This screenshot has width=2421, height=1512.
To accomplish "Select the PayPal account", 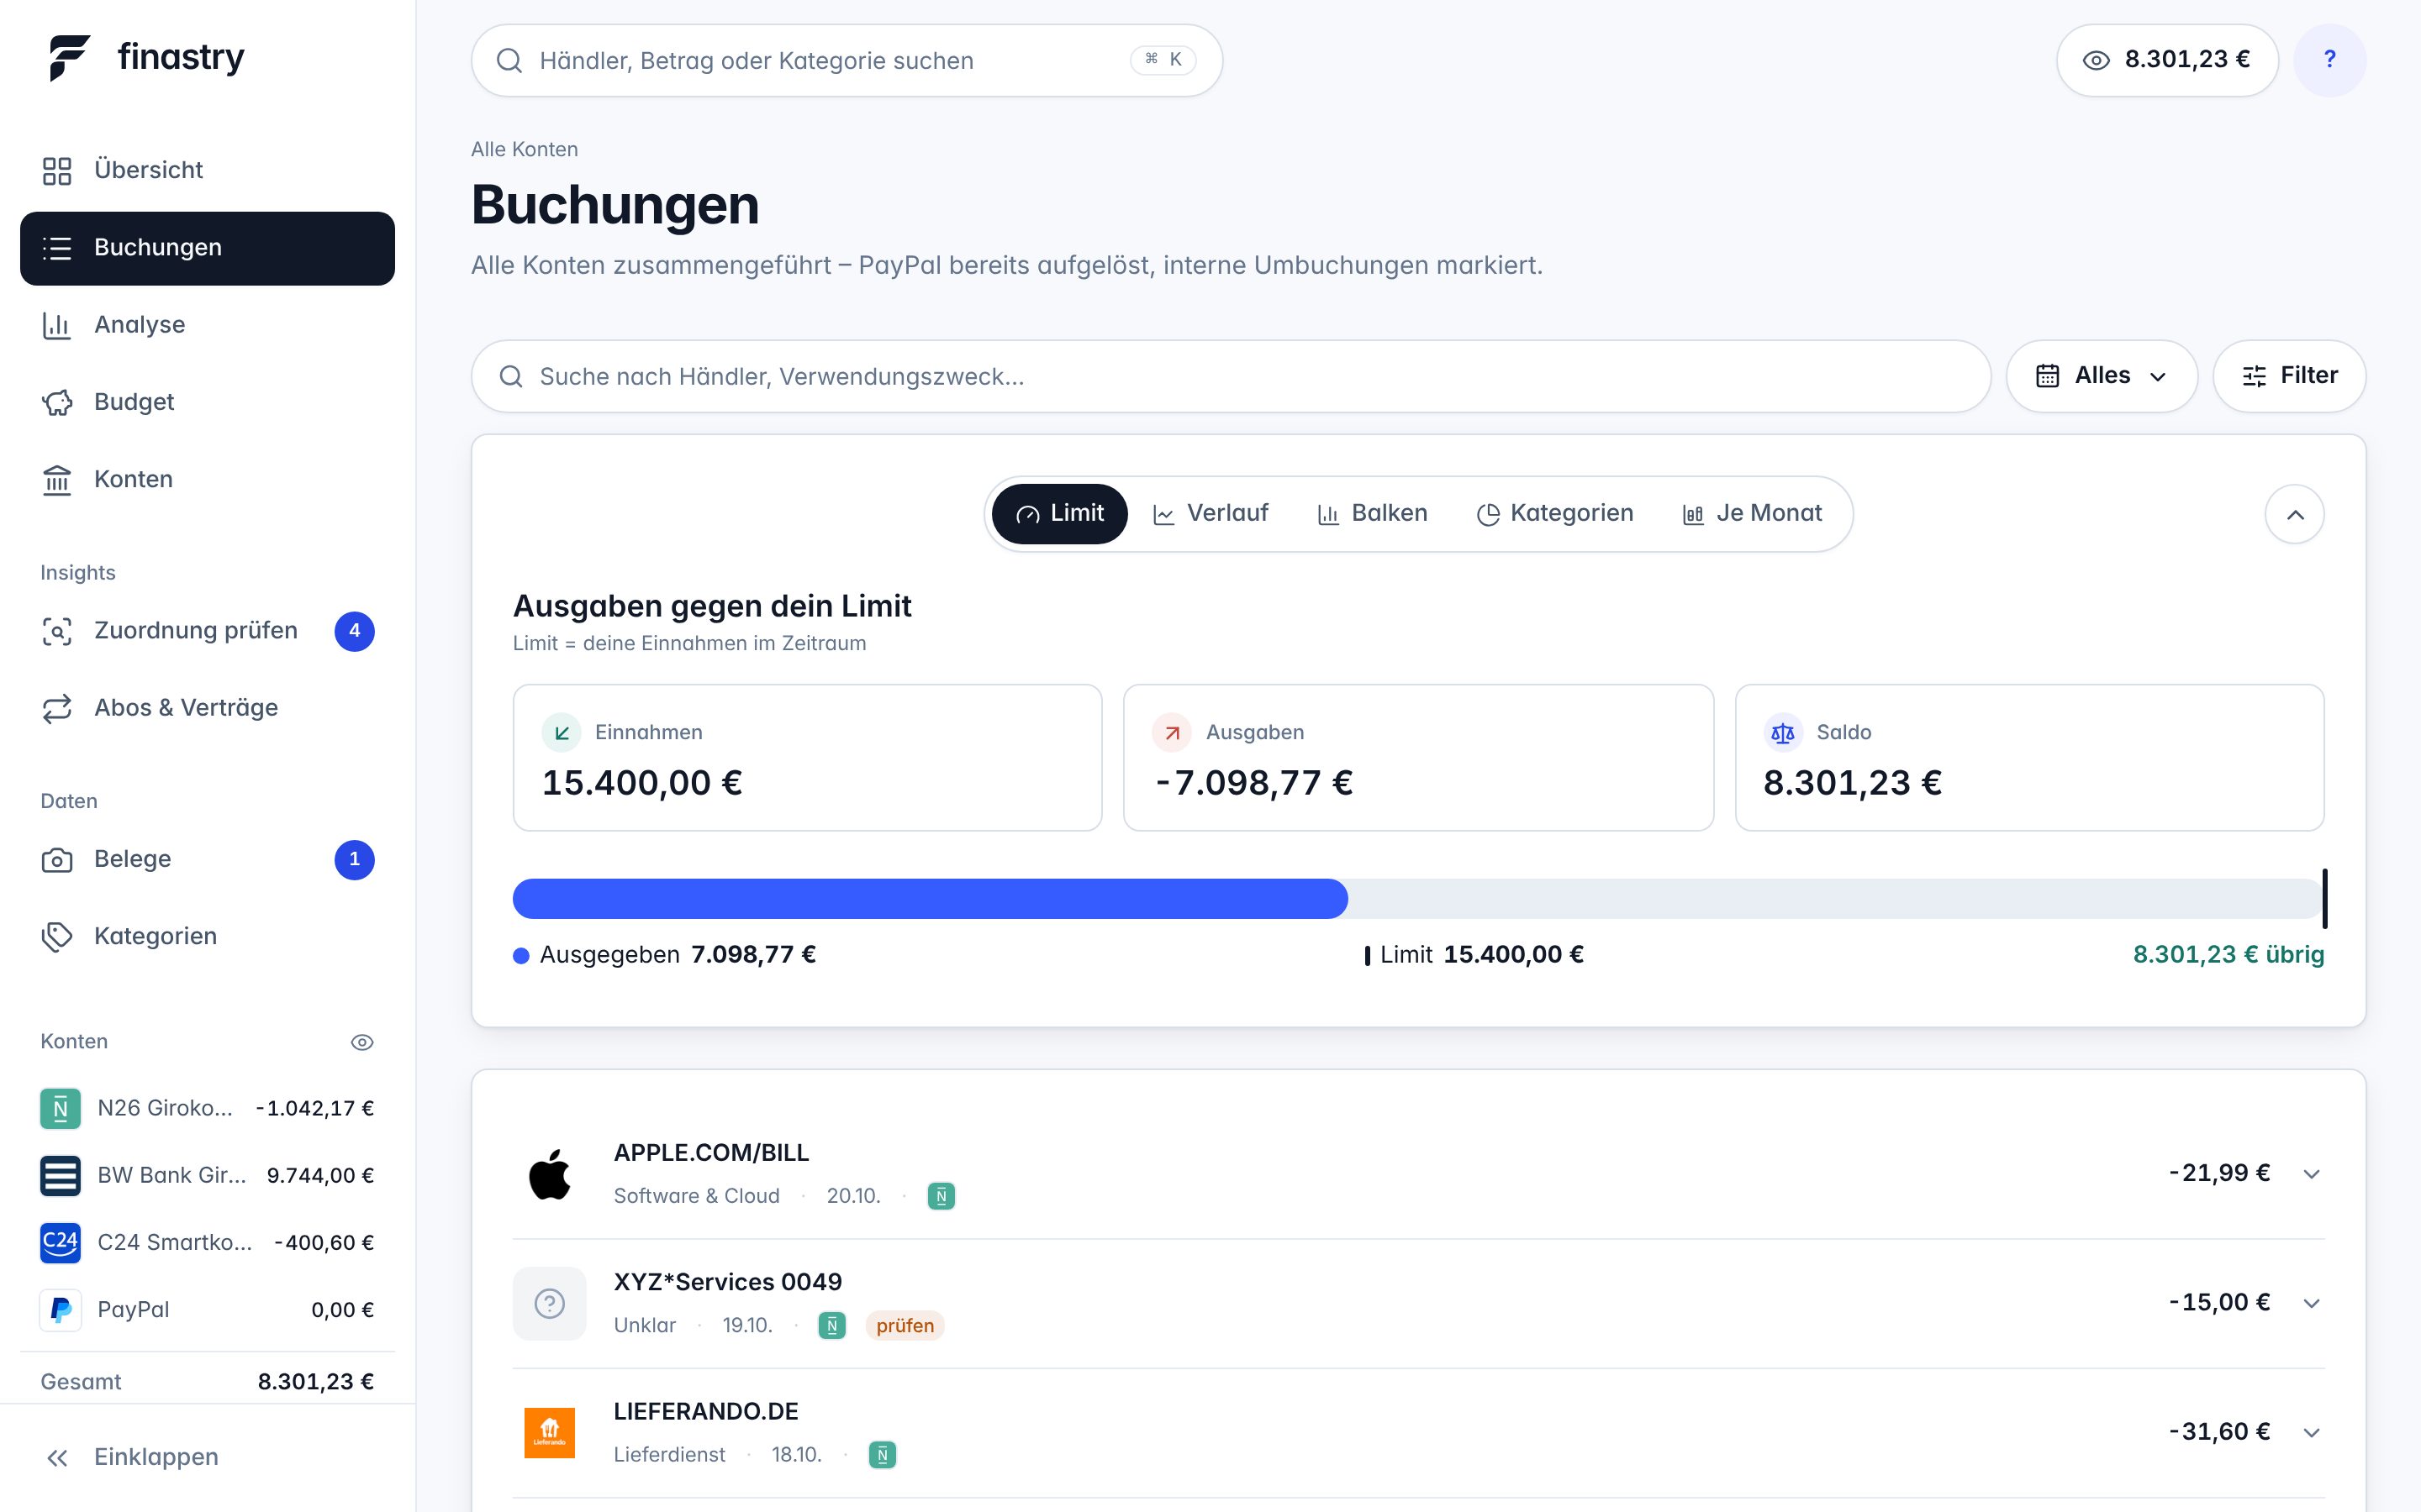I will click(x=207, y=1309).
